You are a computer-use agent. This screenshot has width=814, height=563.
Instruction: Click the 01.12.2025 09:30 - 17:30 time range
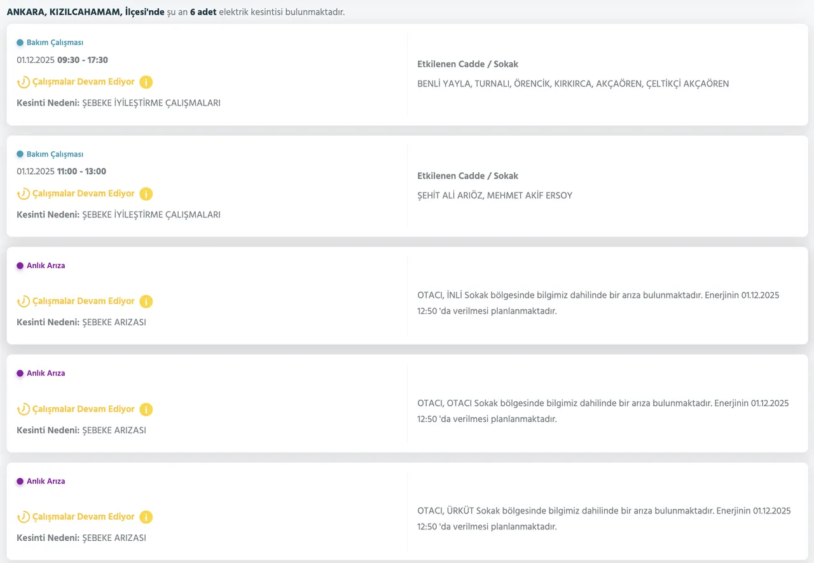(62, 60)
